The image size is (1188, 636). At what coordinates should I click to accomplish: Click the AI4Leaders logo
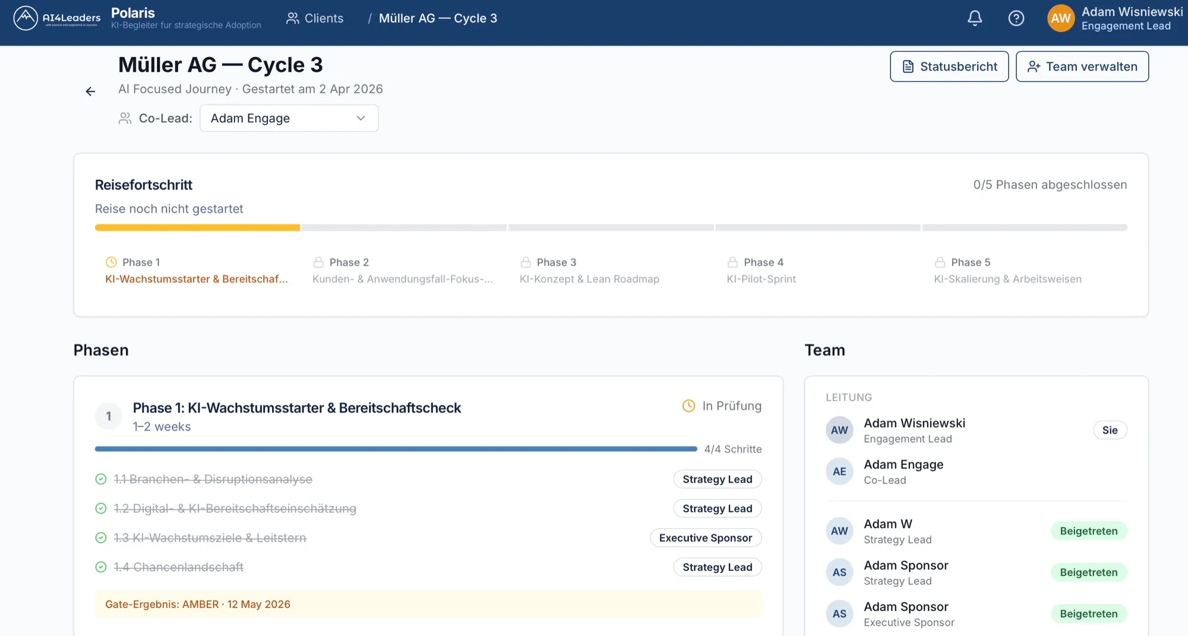(57, 18)
